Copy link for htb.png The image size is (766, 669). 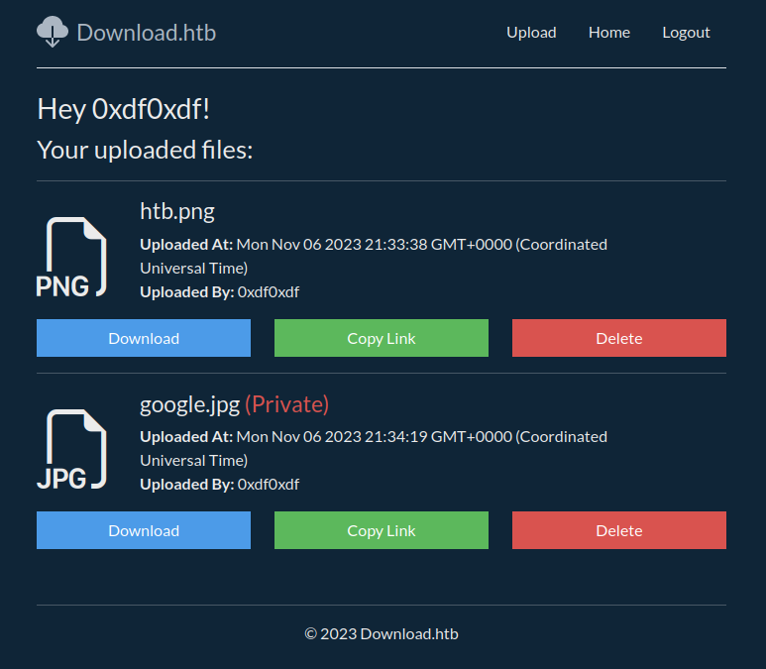[382, 338]
